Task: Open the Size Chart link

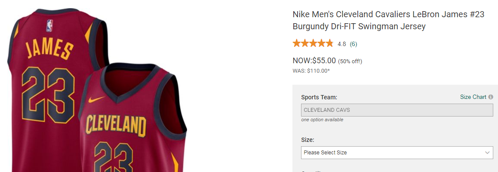Action: 473,97
